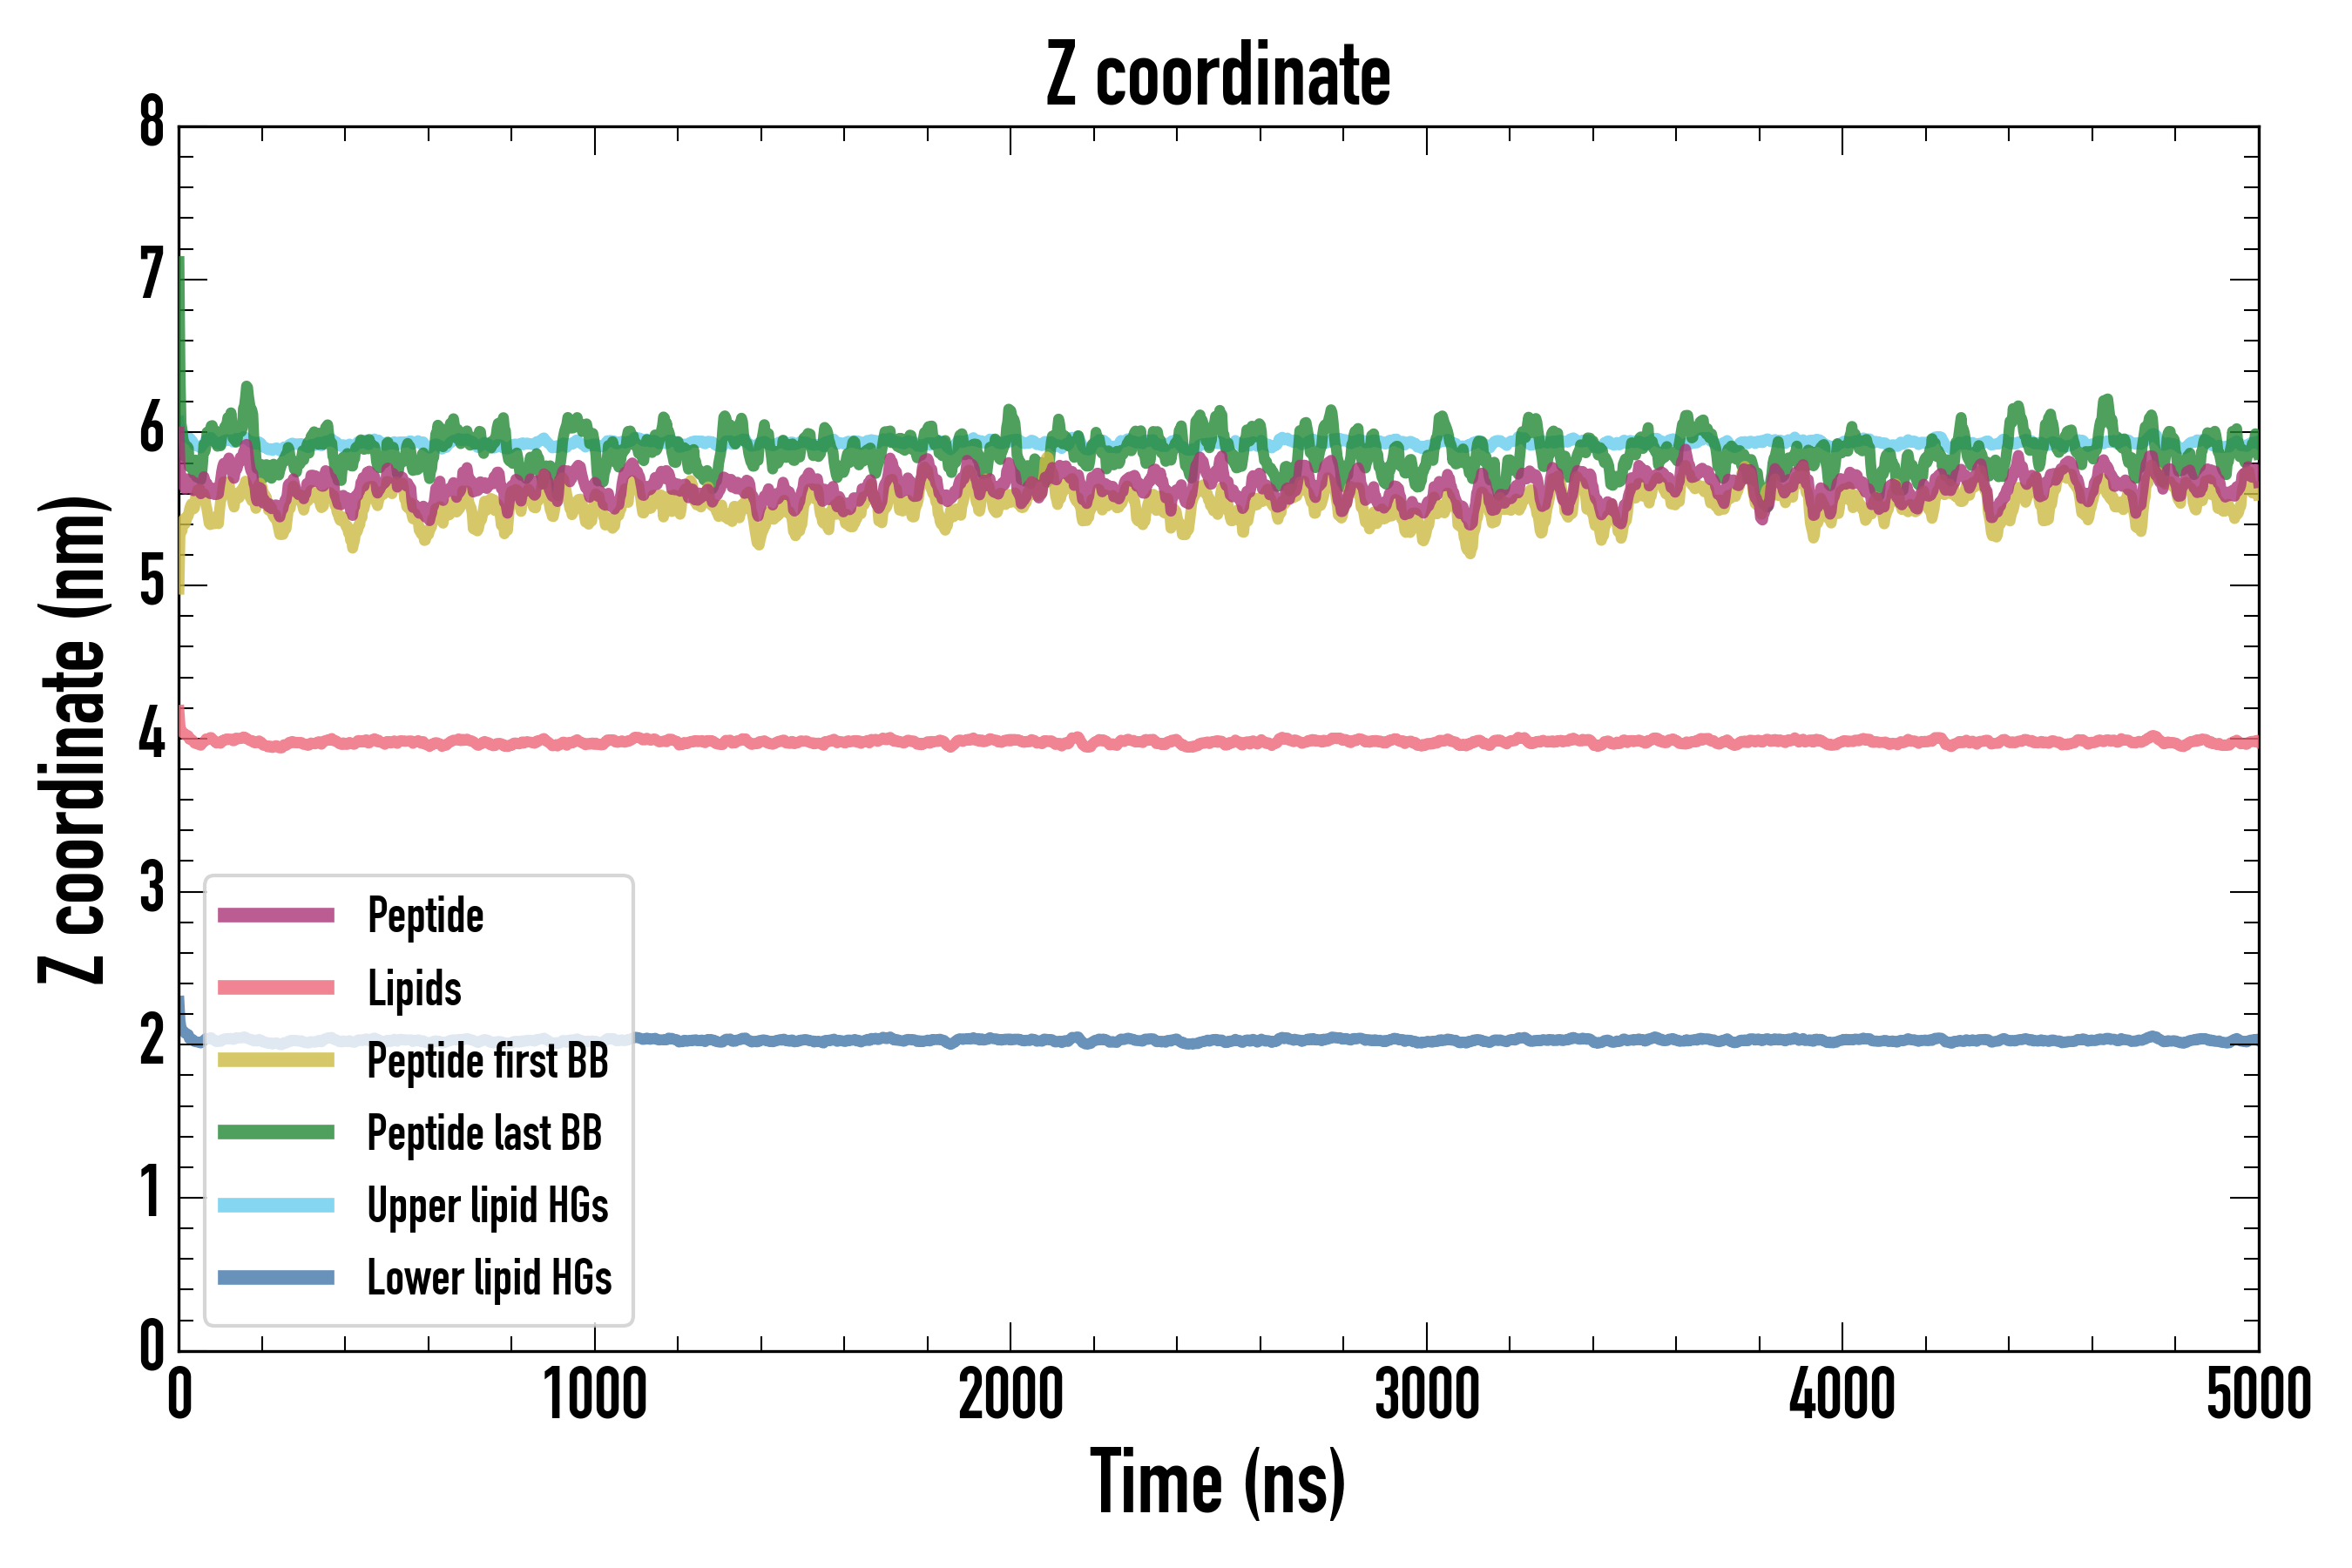The height and width of the screenshot is (1568, 2352).
Task: Click the Peptide last BB green swatch
Action: click(276, 1132)
